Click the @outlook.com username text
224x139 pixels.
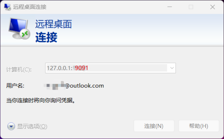pyautogui.click(x=84, y=86)
